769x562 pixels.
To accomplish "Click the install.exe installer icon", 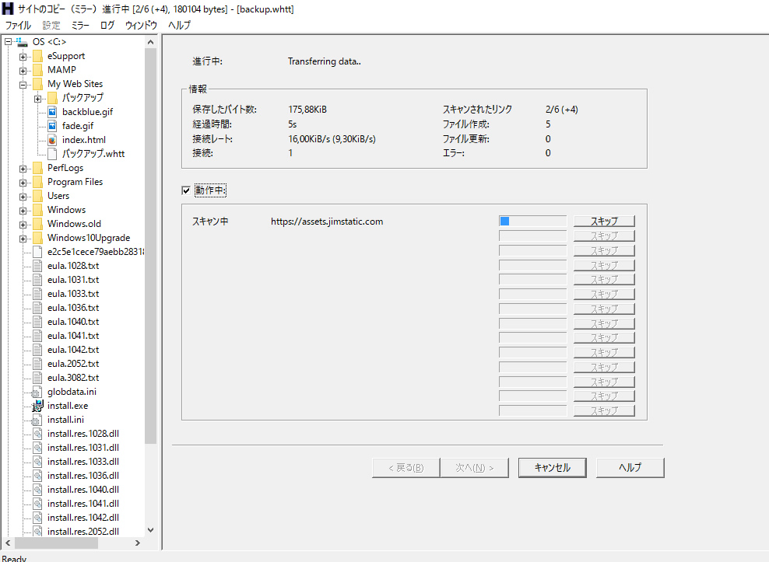I will pos(37,406).
